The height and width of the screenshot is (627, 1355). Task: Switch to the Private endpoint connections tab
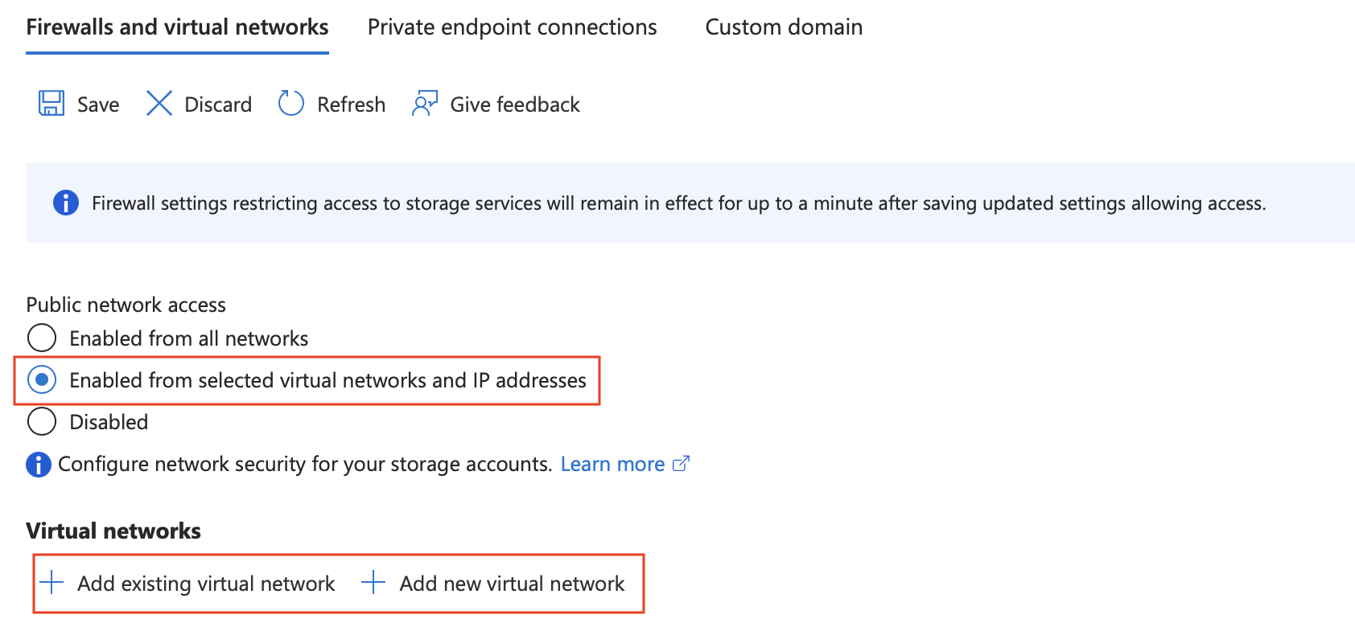coord(512,27)
